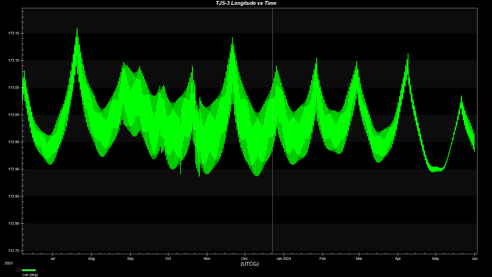The width and height of the screenshot is (492, 277).
Task: Click the Apr month label
Action: 398,259
